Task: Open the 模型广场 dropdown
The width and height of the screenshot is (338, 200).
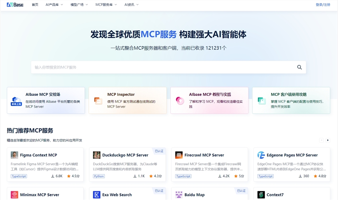Action: point(77,4)
